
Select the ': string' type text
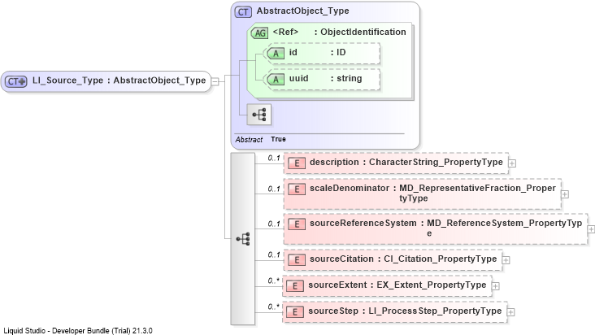[346, 79]
